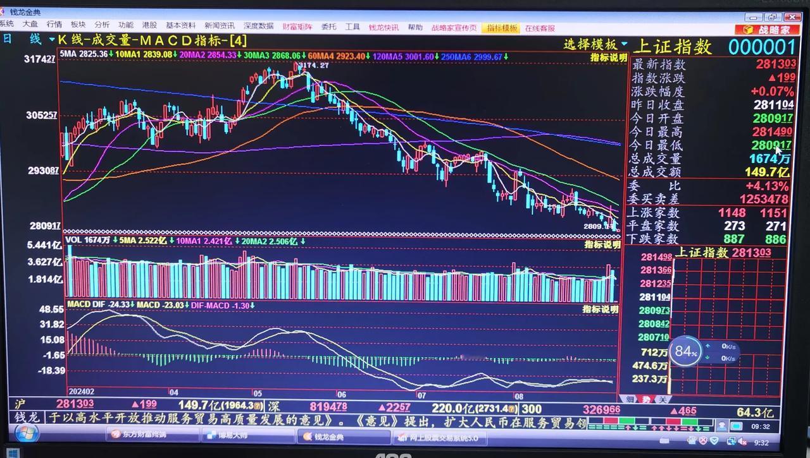Viewport: 810px width, 458px height.
Task: Open the 帮助 menu
Action: pyautogui.click(x=415, y=28)
